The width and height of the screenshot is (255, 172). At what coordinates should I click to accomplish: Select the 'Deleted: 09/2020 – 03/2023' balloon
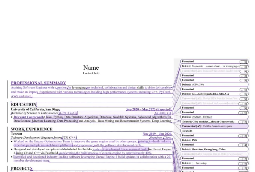pyautogui.click(x=214, y=117)
